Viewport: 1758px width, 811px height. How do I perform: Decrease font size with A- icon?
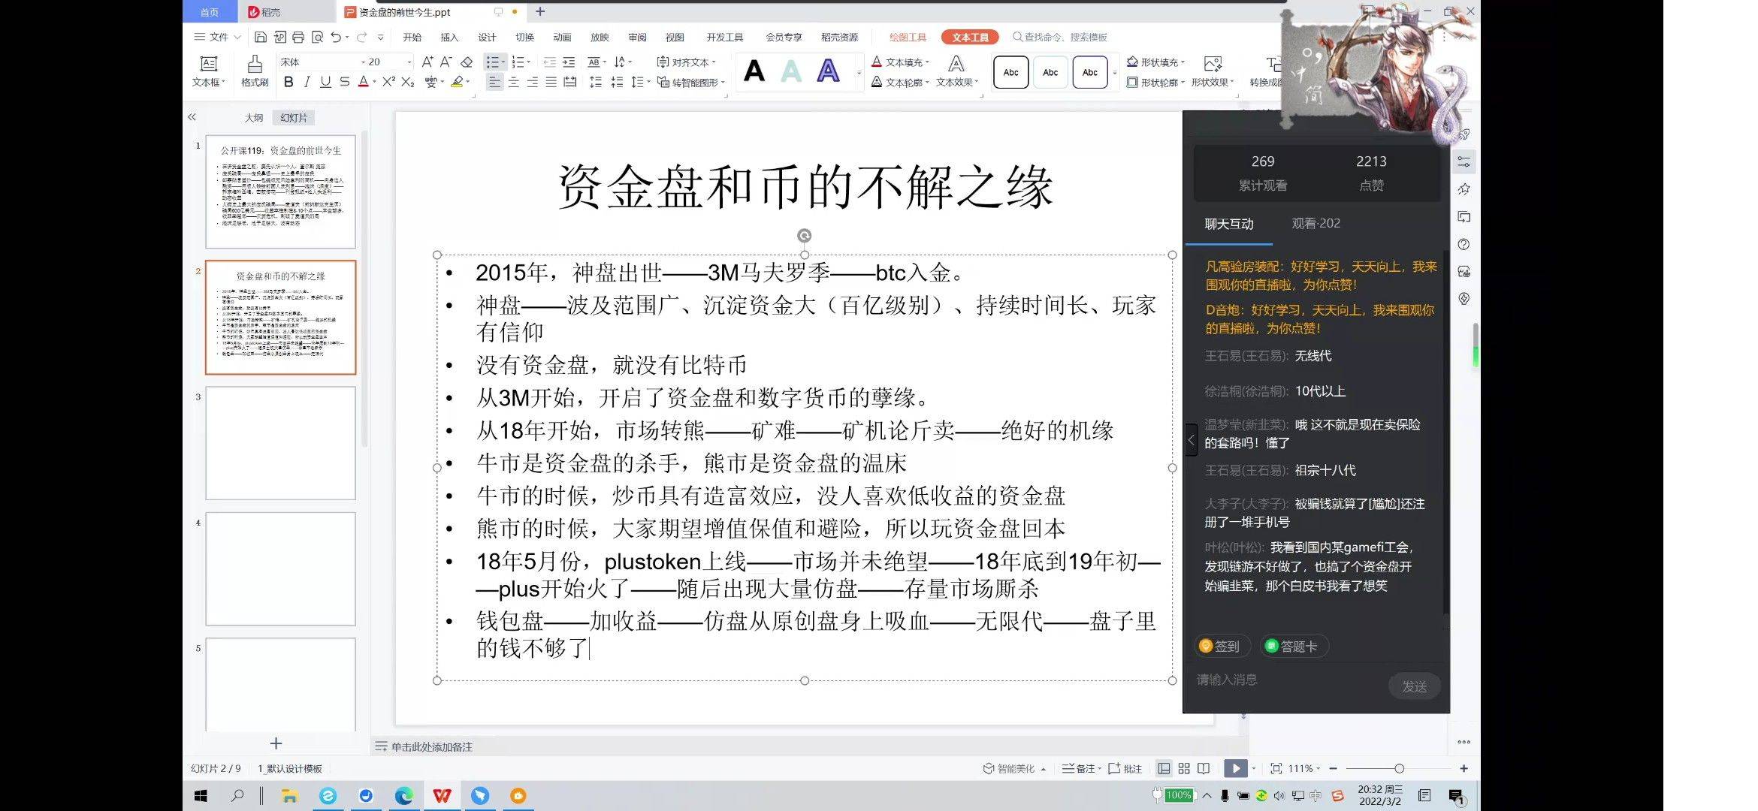click(446, 62)
